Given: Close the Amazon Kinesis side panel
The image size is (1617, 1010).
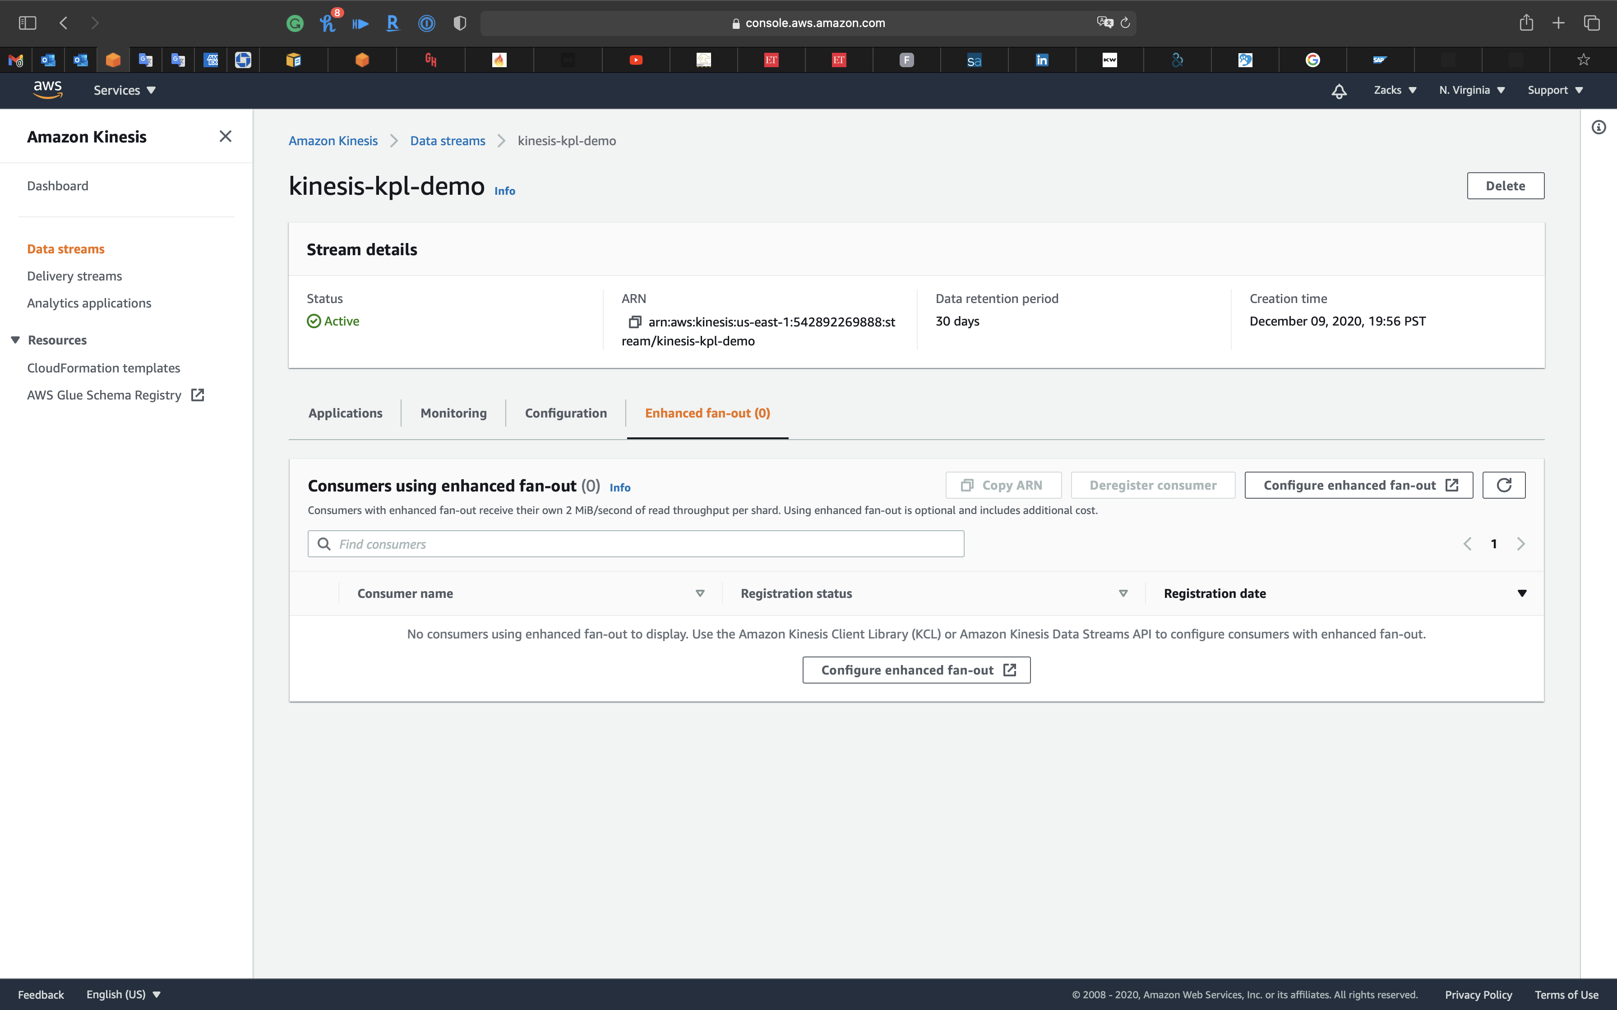Looking at the screenshot, I should [225, 137].
